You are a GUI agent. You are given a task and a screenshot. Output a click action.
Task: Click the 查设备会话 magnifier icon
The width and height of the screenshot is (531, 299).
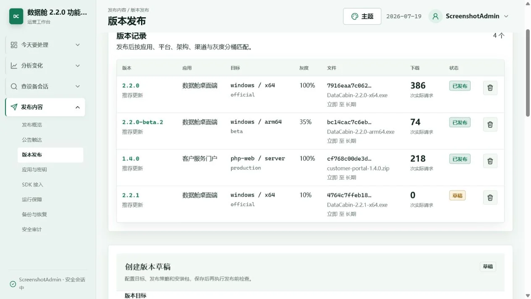point(14,87)
